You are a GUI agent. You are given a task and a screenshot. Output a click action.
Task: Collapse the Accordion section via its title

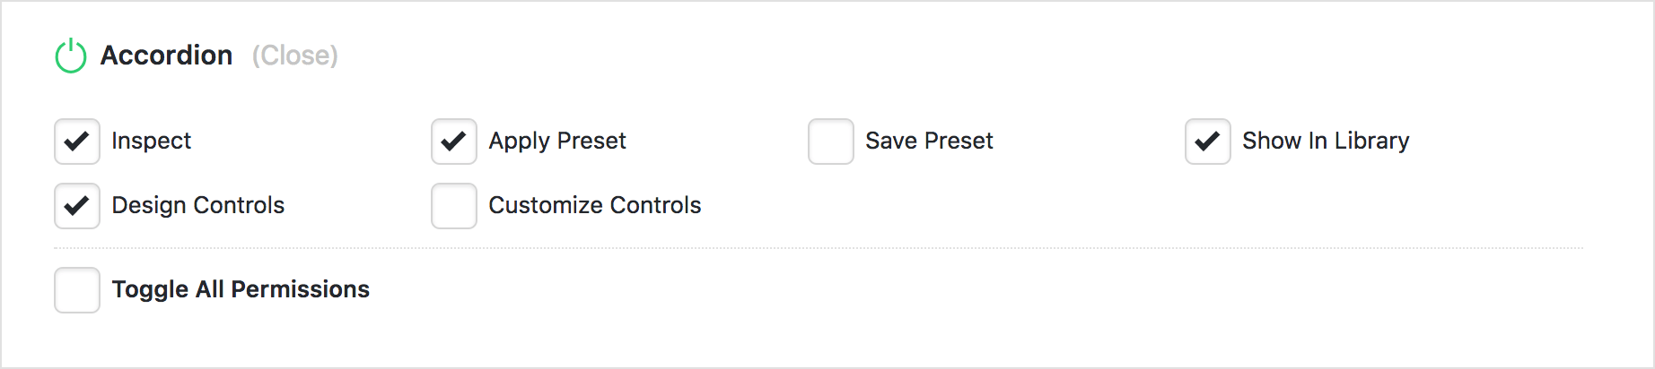click(166, 56)
